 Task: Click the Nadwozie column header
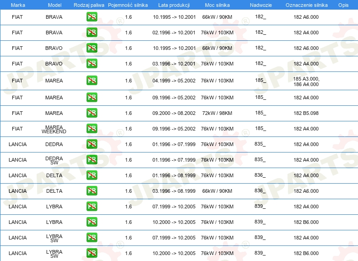click(x=261, y=5)
